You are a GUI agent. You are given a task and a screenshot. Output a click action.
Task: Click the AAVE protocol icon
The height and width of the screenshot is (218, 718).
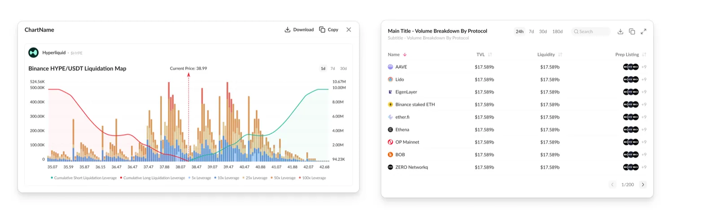[x=390, y=67]
